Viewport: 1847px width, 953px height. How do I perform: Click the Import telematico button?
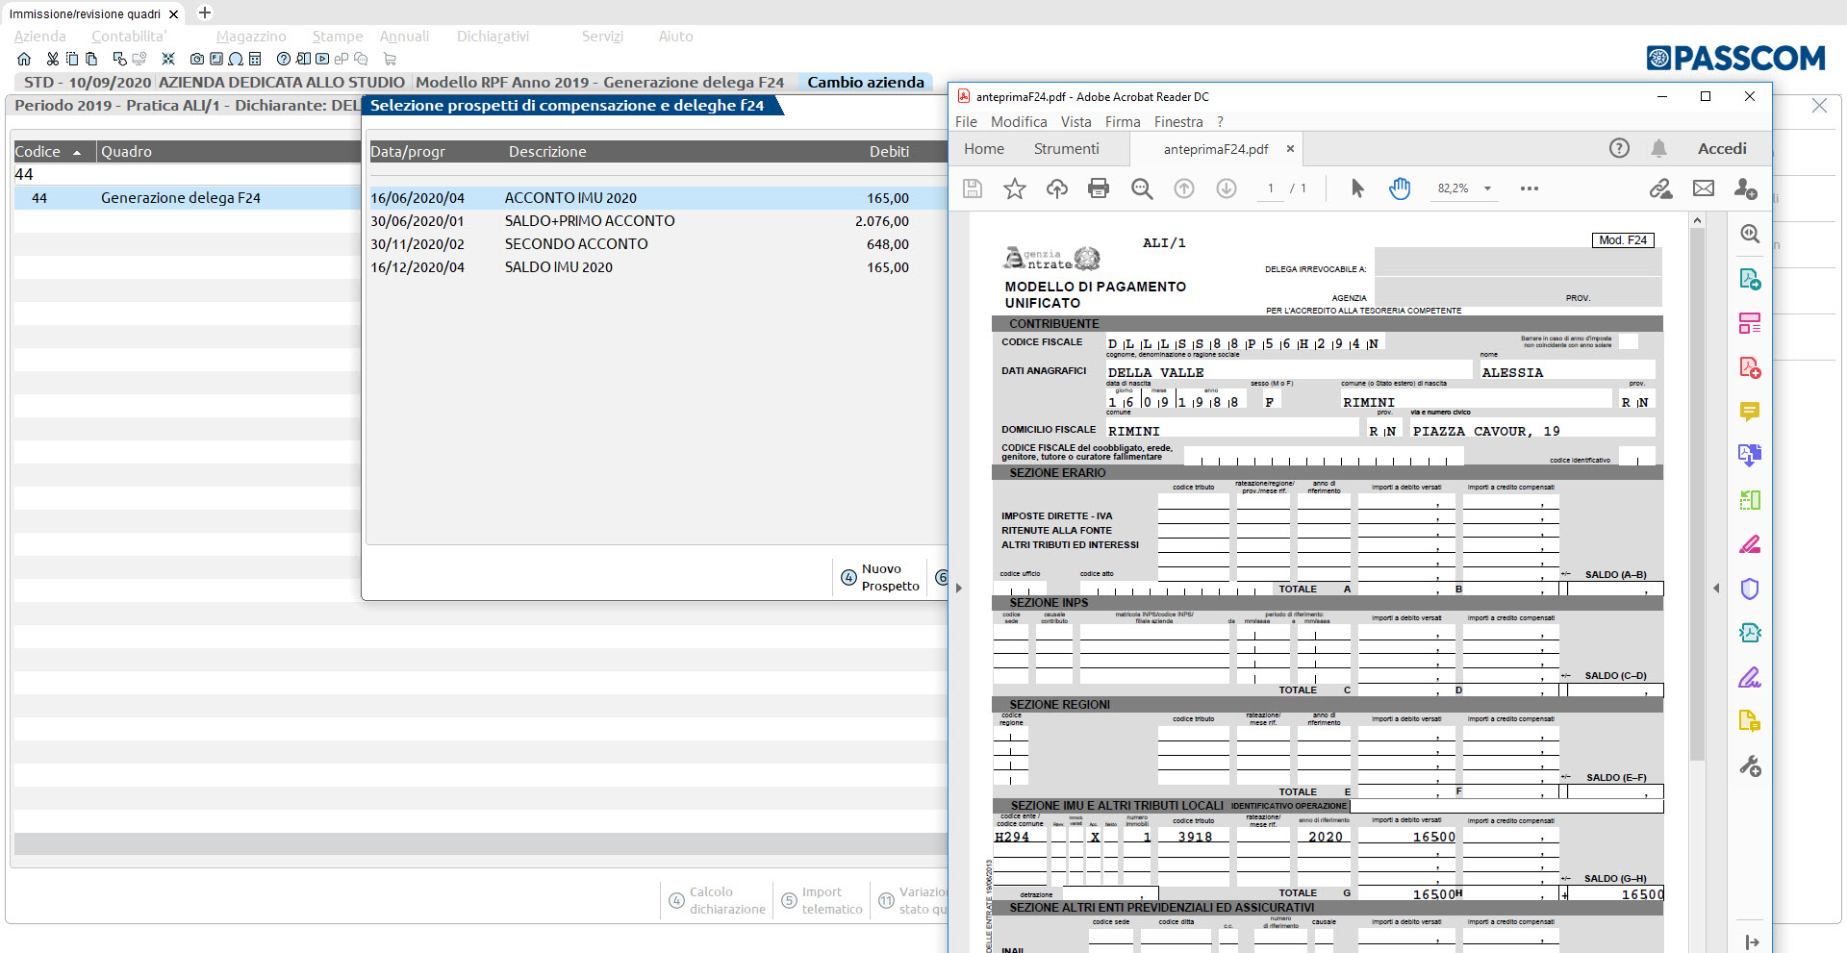point(822,900)
